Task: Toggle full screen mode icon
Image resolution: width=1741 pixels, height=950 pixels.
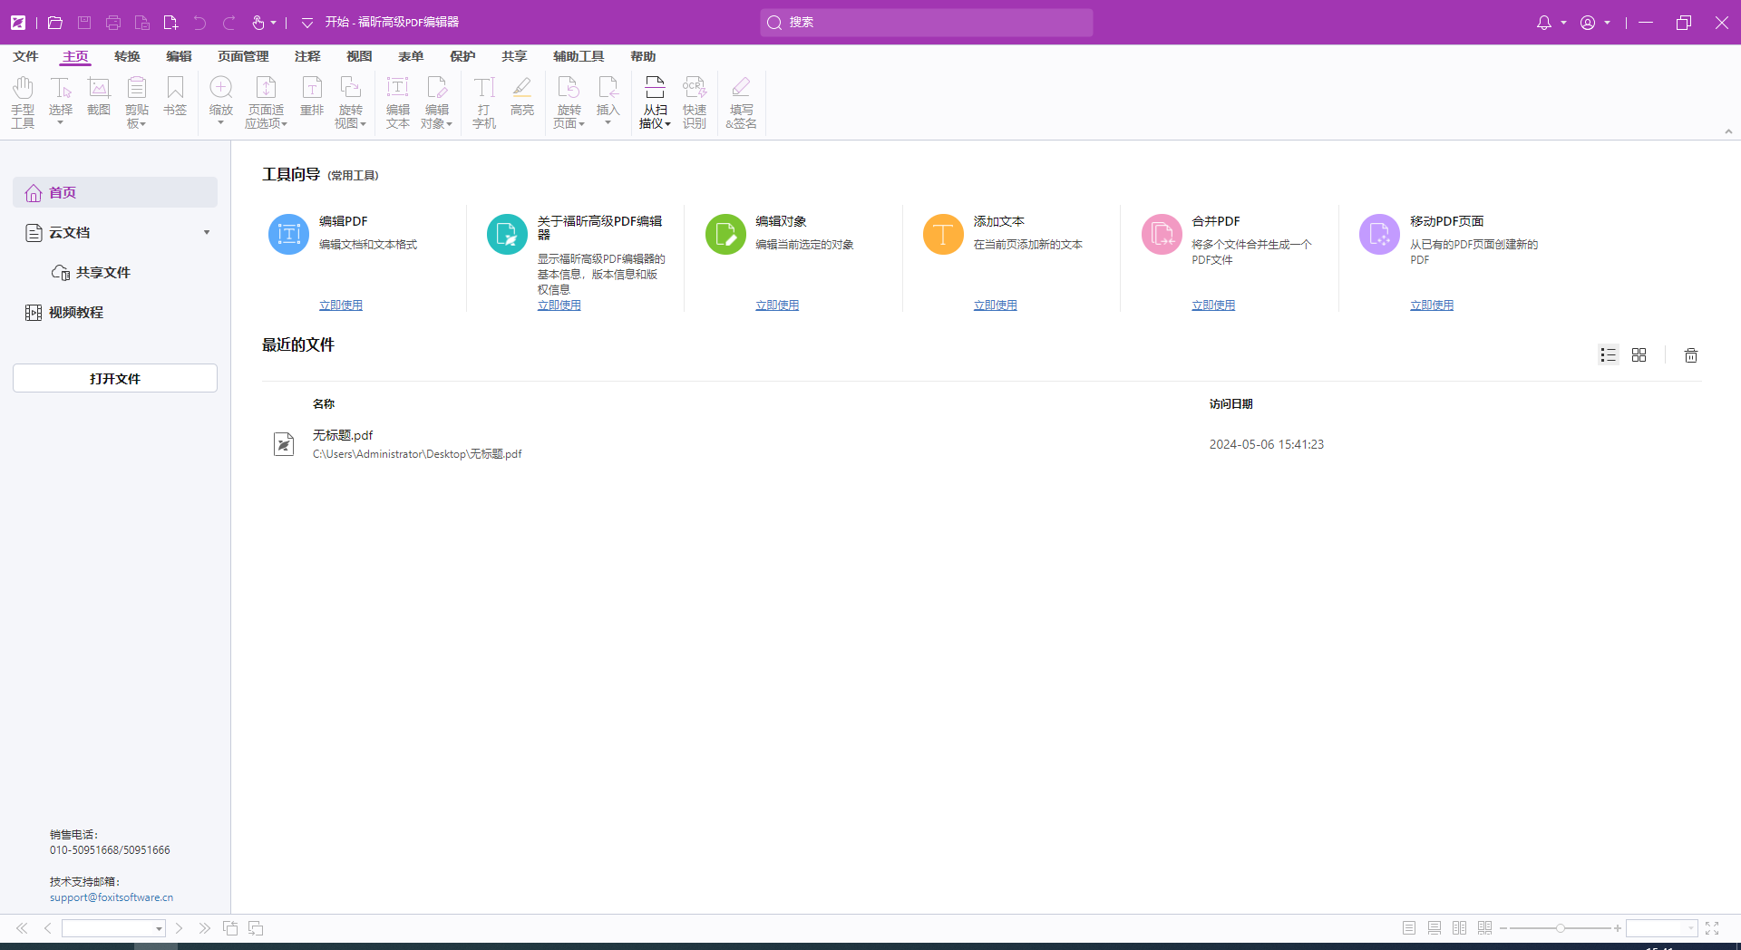Action: [x=1712, y=928]
